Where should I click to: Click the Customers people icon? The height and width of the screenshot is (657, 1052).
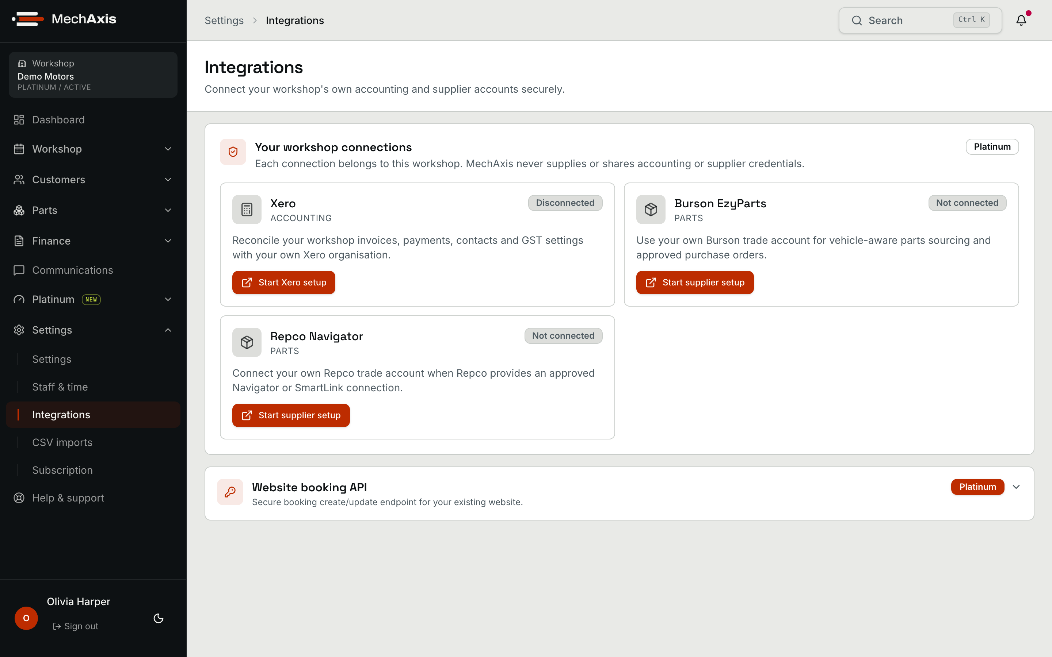pyautogui.click(x=19, y=180)
